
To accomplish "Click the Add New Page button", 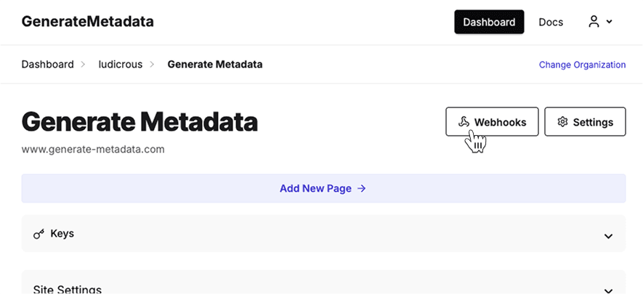I will pos(323,189).
